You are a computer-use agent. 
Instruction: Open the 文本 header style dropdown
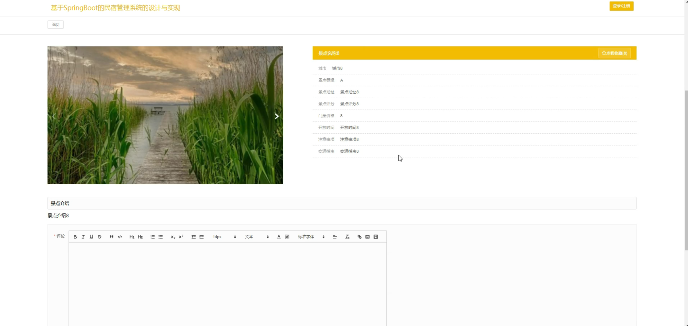256,237
